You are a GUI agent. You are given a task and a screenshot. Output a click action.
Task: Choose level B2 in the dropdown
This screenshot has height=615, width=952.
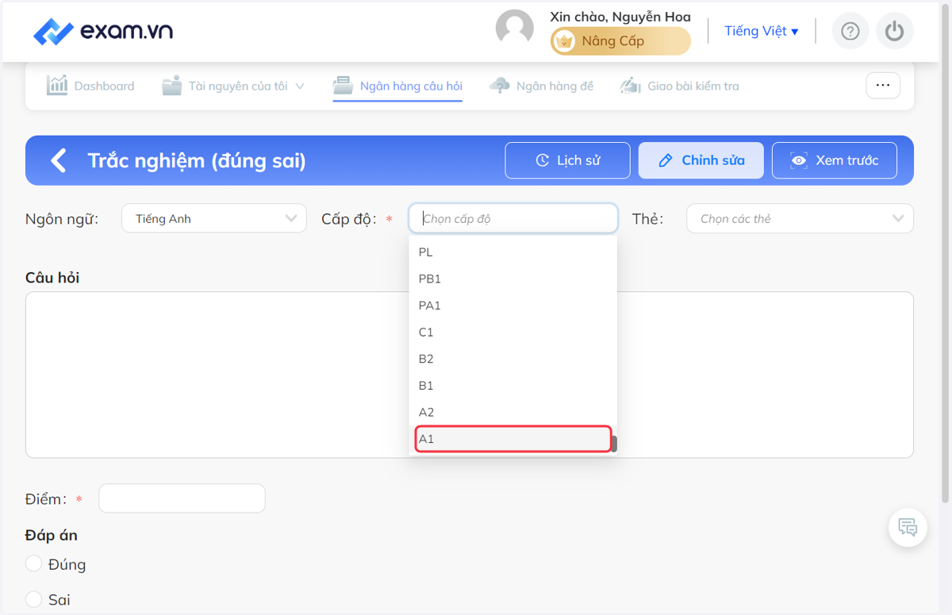pos(512,359)
